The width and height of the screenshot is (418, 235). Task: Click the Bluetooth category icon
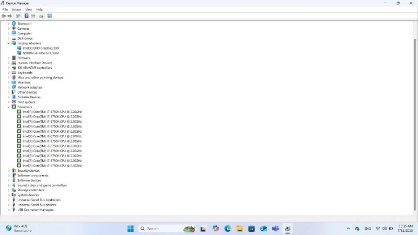pyautogui.click(x=14, y=23)
